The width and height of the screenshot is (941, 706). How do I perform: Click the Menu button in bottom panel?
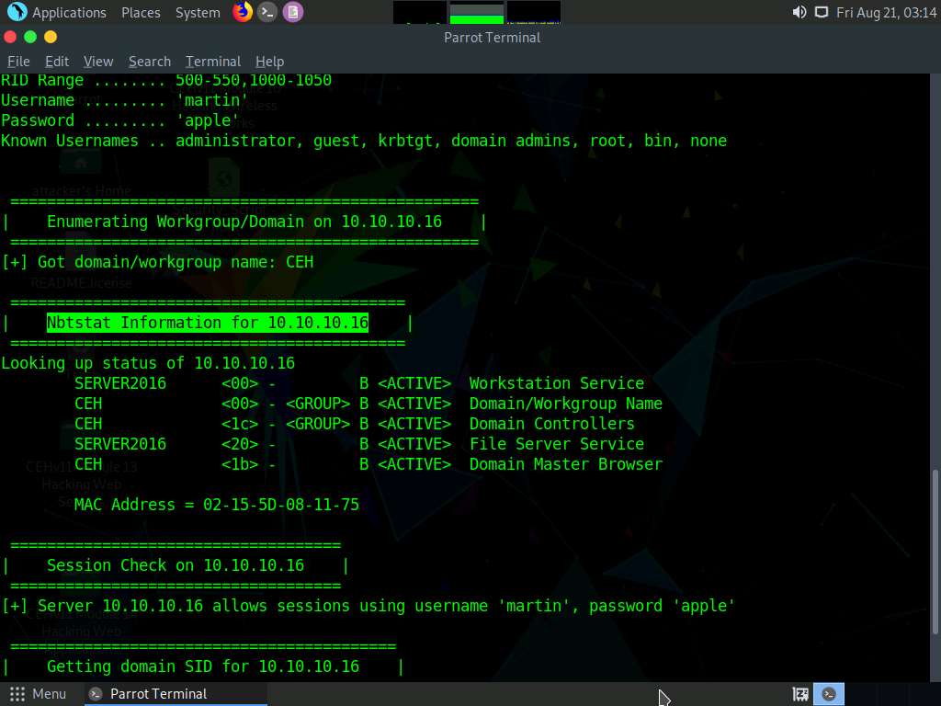pyautogui.click(x=38, y=694)
